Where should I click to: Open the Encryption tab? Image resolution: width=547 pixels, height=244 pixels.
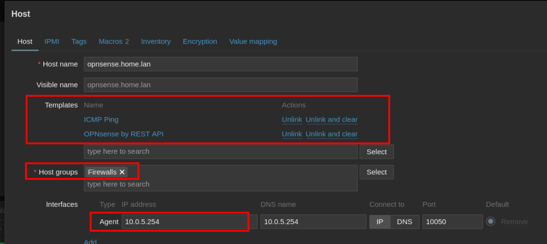coord(200,42)
